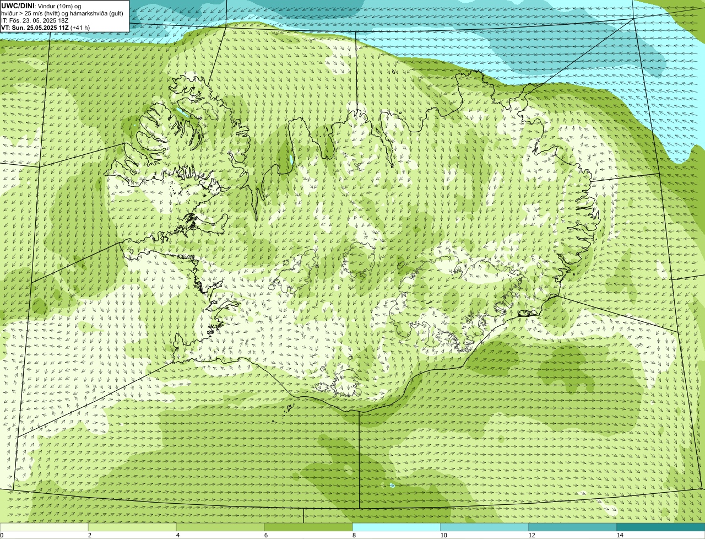The image size is (705, 539).
Task: Click the '10' tick label on the color scale
Action: pyautogui.click(x=443, y=535)
